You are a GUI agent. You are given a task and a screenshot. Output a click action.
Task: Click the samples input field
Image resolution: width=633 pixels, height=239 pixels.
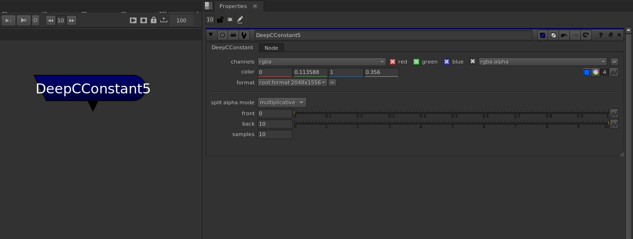pyautogui.click(x=275, y=134)
